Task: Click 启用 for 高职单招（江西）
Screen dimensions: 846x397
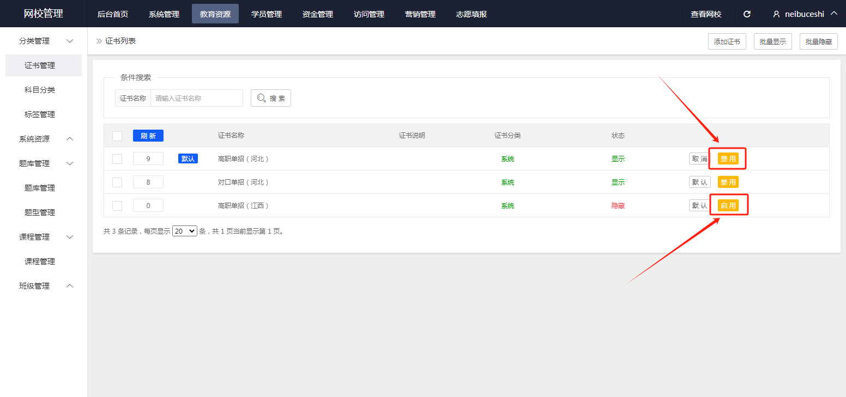Action: point(728,206)
